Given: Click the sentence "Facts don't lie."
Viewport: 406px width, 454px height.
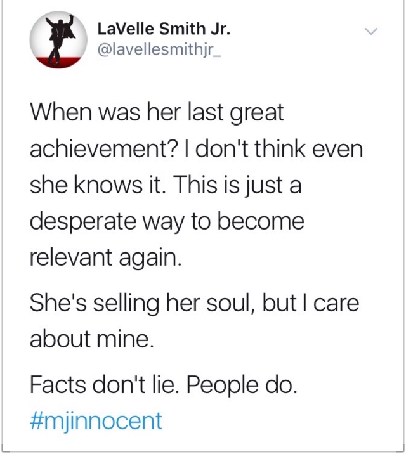Looking at the screenshot, I should click(x=104, y=386).
